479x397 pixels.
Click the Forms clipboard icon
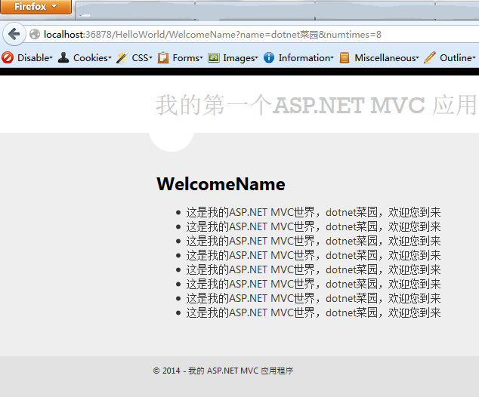click(163, 57)
